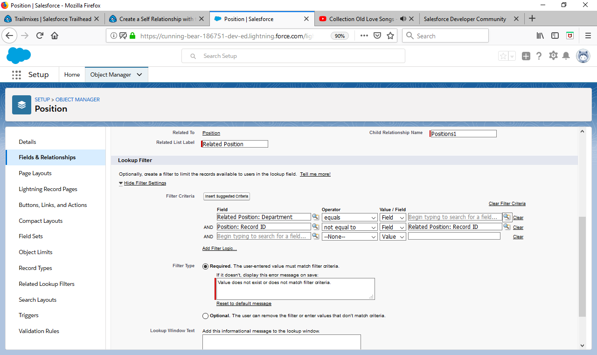Click the Salesforce cloud logo
The image size is (597, 355).
pos(19,56)
